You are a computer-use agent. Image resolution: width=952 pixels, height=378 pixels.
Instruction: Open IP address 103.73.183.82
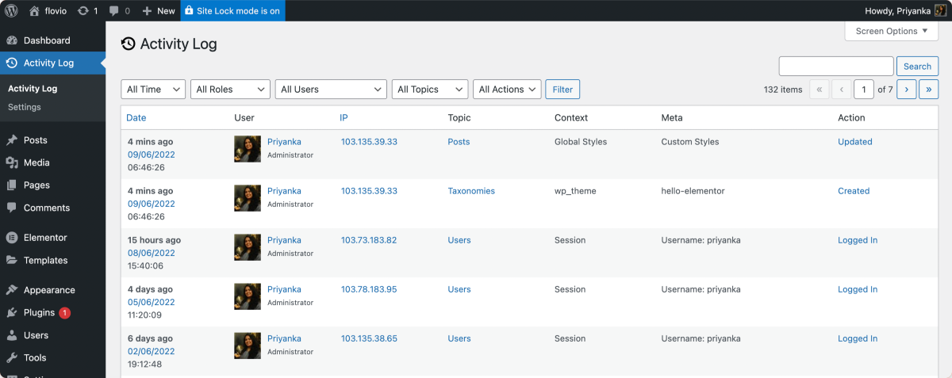pos(369,240)
